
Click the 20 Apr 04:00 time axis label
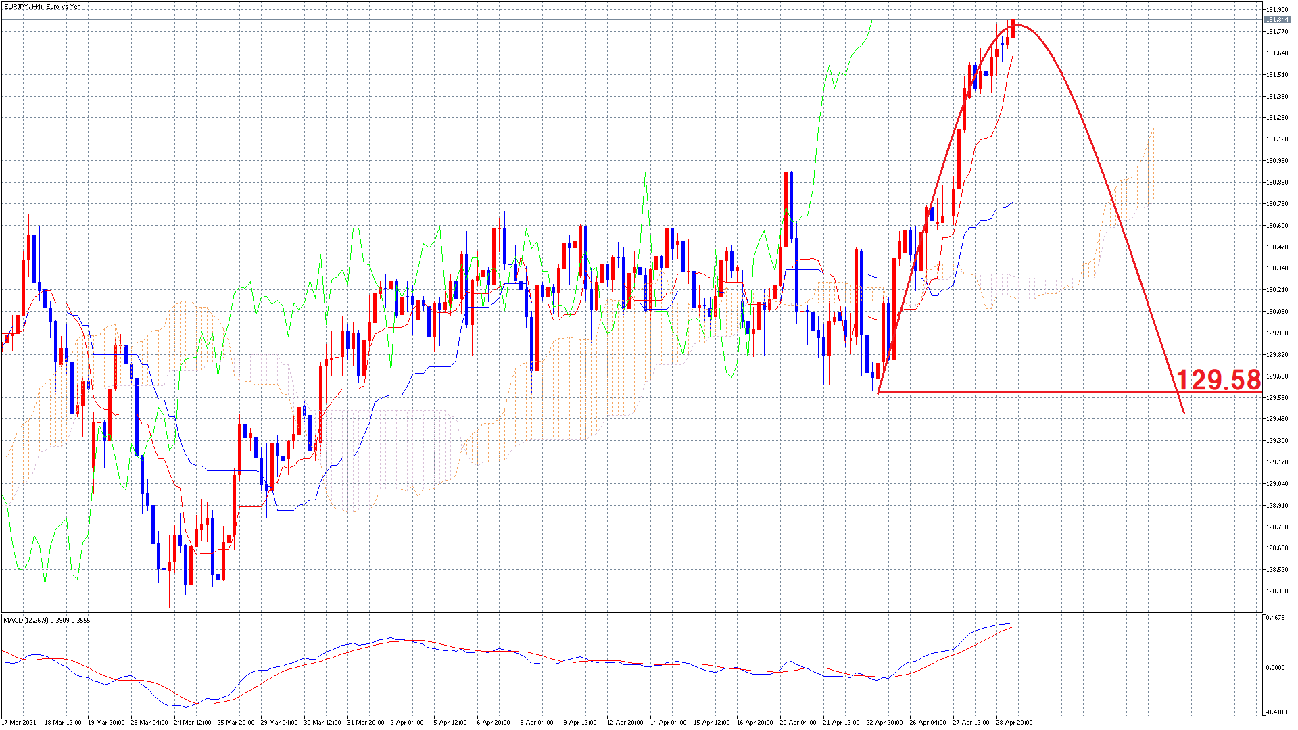click(x=798, y=722)
